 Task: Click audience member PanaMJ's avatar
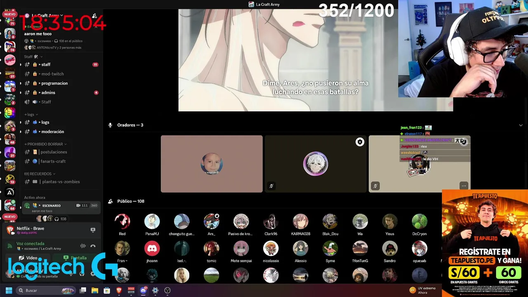pos(152,222)
